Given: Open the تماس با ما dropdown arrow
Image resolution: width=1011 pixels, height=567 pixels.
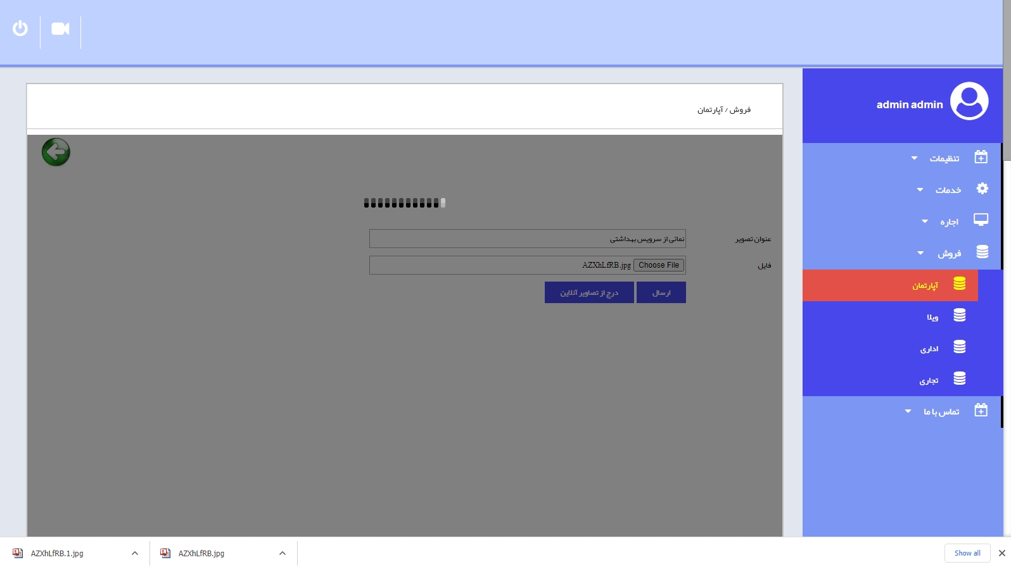Looking at the screenshot, I should point(908,411).
